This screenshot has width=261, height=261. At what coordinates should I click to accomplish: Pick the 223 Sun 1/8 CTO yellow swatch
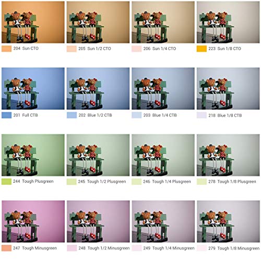click(x=201, y=49)
